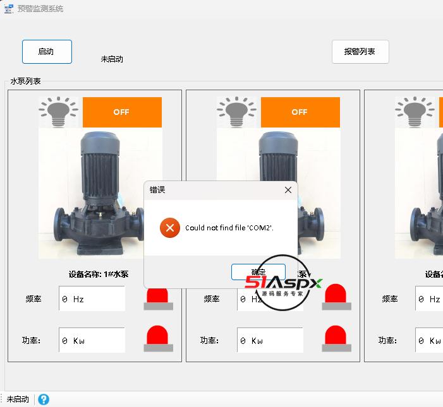The image size is (443, 407).
Task: Click the light bulb icon of pump 1
Action: pyautogui.click(x=59, y=112)
